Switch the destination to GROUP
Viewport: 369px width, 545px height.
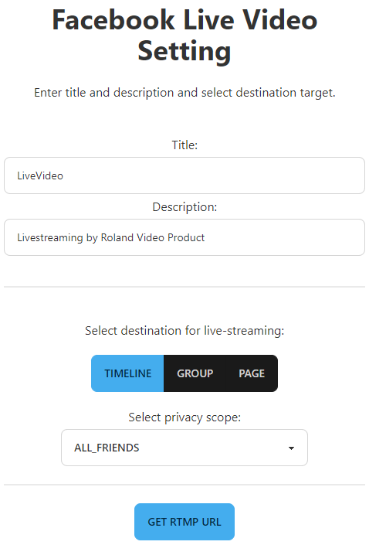pos(195,373)
